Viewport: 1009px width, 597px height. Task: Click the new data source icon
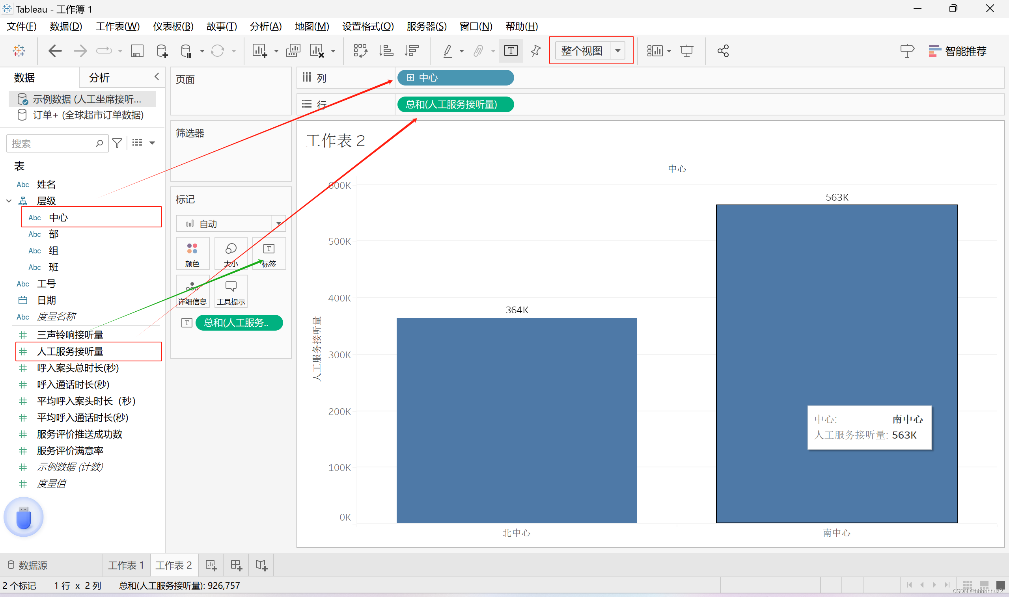[162, 51]
